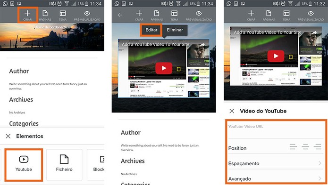
Task: Tap Editar in the video popup
Action: click(x=151, y=30)
